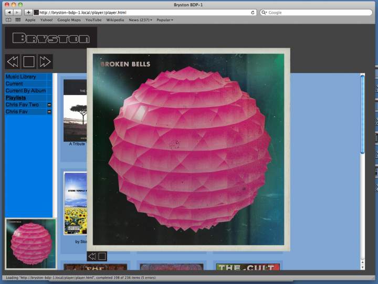Click the album list vertical scrollbar thumb
The image size is (378, 284).
[362, 114]
